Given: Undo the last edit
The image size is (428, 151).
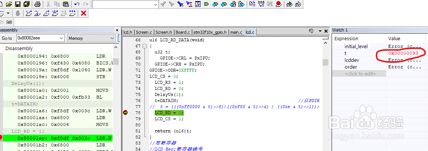Looking at the screenshot, I should coord(77,4).
